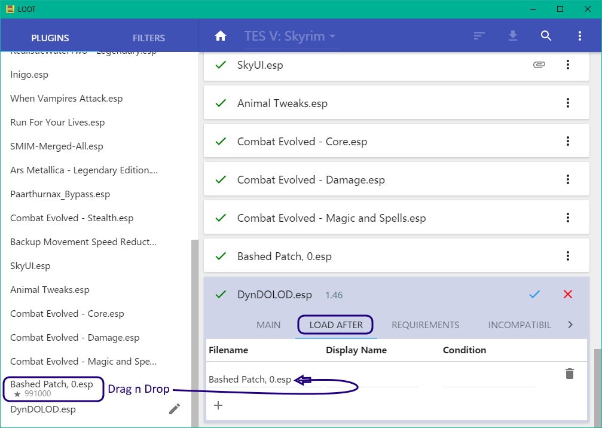Save DynDOLOD.esp metadata with blue checkmark

(x=534, y=295)
